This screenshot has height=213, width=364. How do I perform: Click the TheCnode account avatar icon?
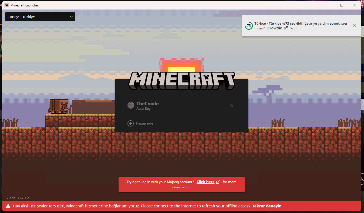pyautogui.click(x=131, y=105)
